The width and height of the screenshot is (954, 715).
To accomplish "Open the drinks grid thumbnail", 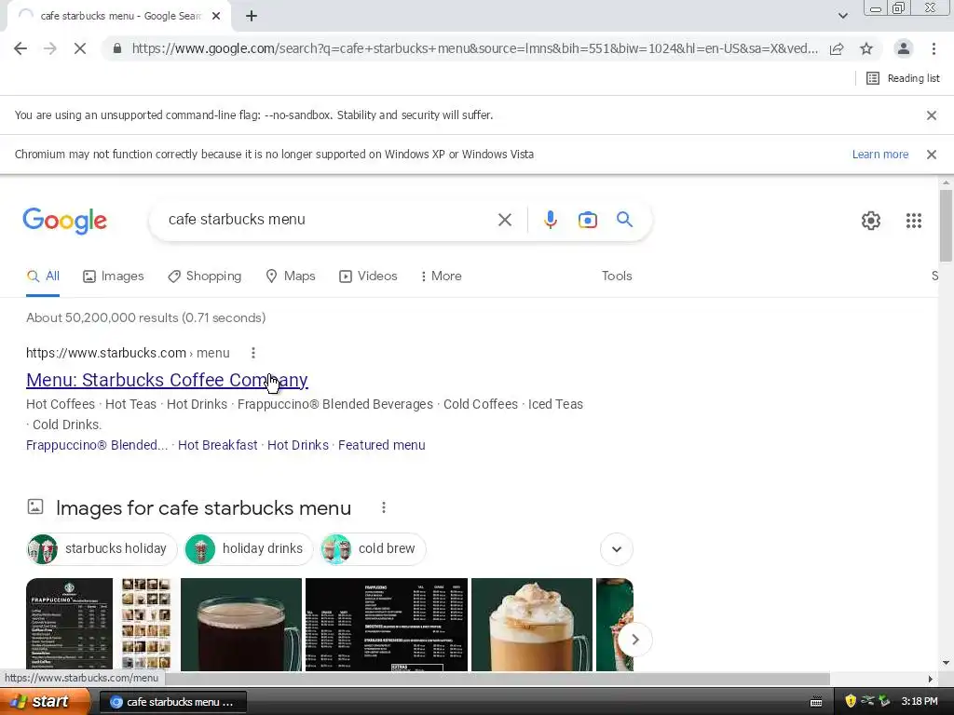I will click(x=146, y=625).
